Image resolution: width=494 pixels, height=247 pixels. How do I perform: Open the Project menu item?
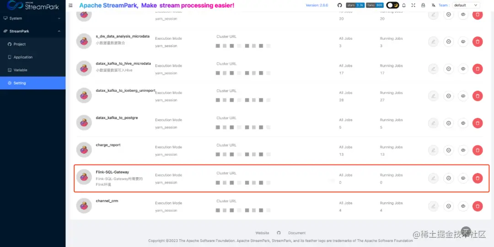(33, 44)
